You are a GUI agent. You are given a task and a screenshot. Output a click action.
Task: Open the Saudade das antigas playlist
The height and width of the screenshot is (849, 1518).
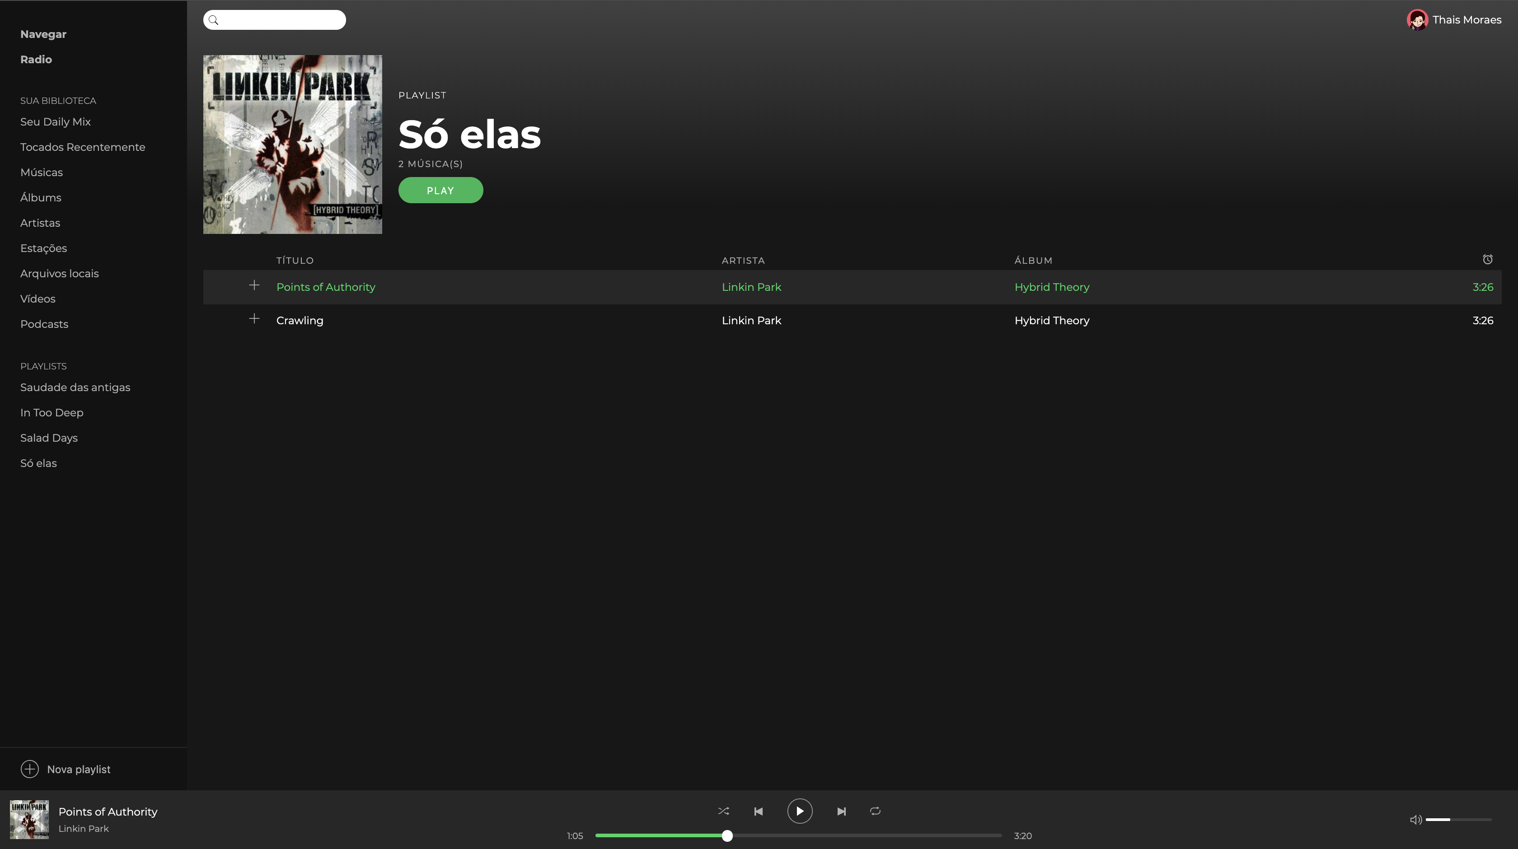(x=75, y=387)
